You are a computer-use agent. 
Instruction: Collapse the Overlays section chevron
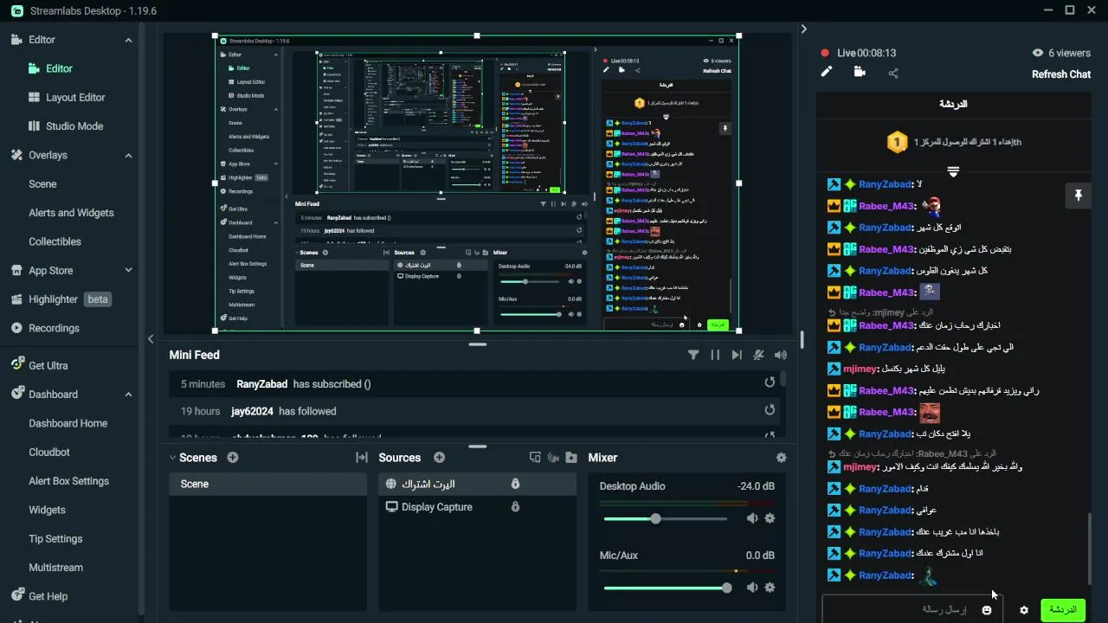(128, 156)
